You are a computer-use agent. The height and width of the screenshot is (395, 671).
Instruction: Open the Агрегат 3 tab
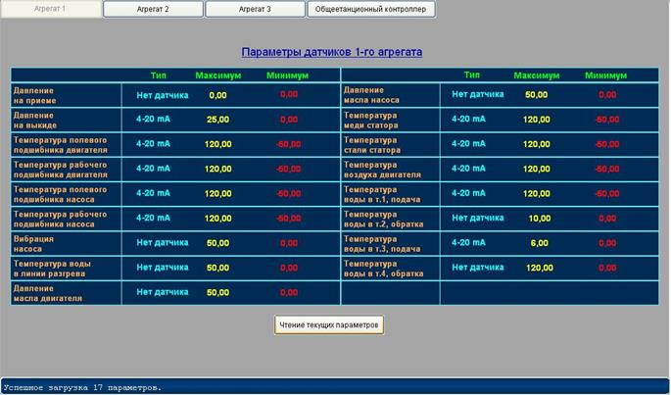click(255, 9)
